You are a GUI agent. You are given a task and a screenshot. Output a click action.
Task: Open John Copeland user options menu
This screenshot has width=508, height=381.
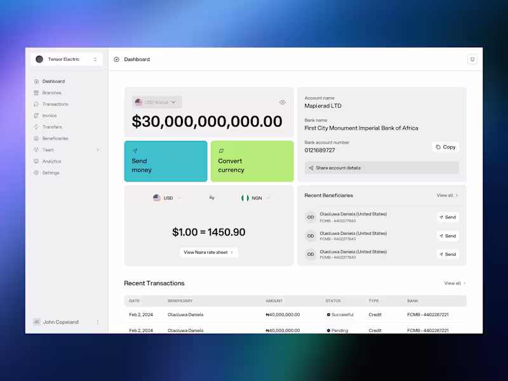98,322
